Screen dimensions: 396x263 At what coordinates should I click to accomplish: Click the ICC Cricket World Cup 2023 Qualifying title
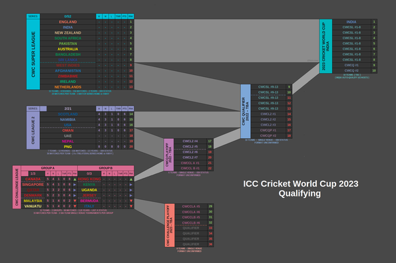pyautogui.click(x=301, y=189)
